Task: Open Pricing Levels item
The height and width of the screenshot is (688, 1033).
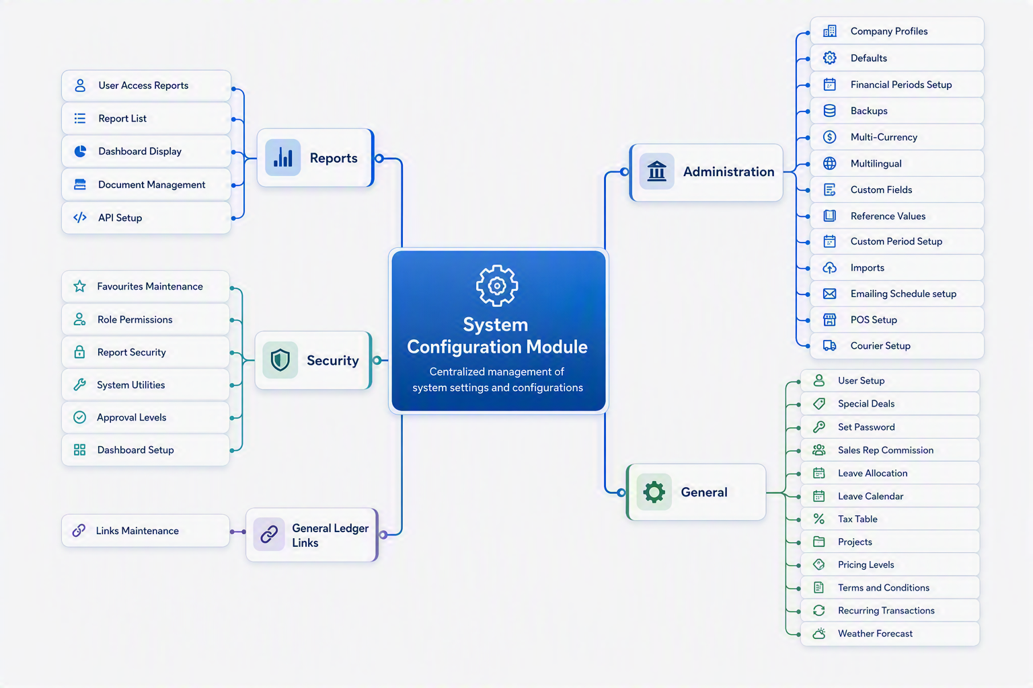Action: (x=890, y=564)
